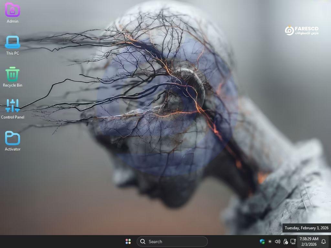Click the FARESCD logo watermark
Image resolution: width=331 pixels, height=248 pixels.
point(302,31)
